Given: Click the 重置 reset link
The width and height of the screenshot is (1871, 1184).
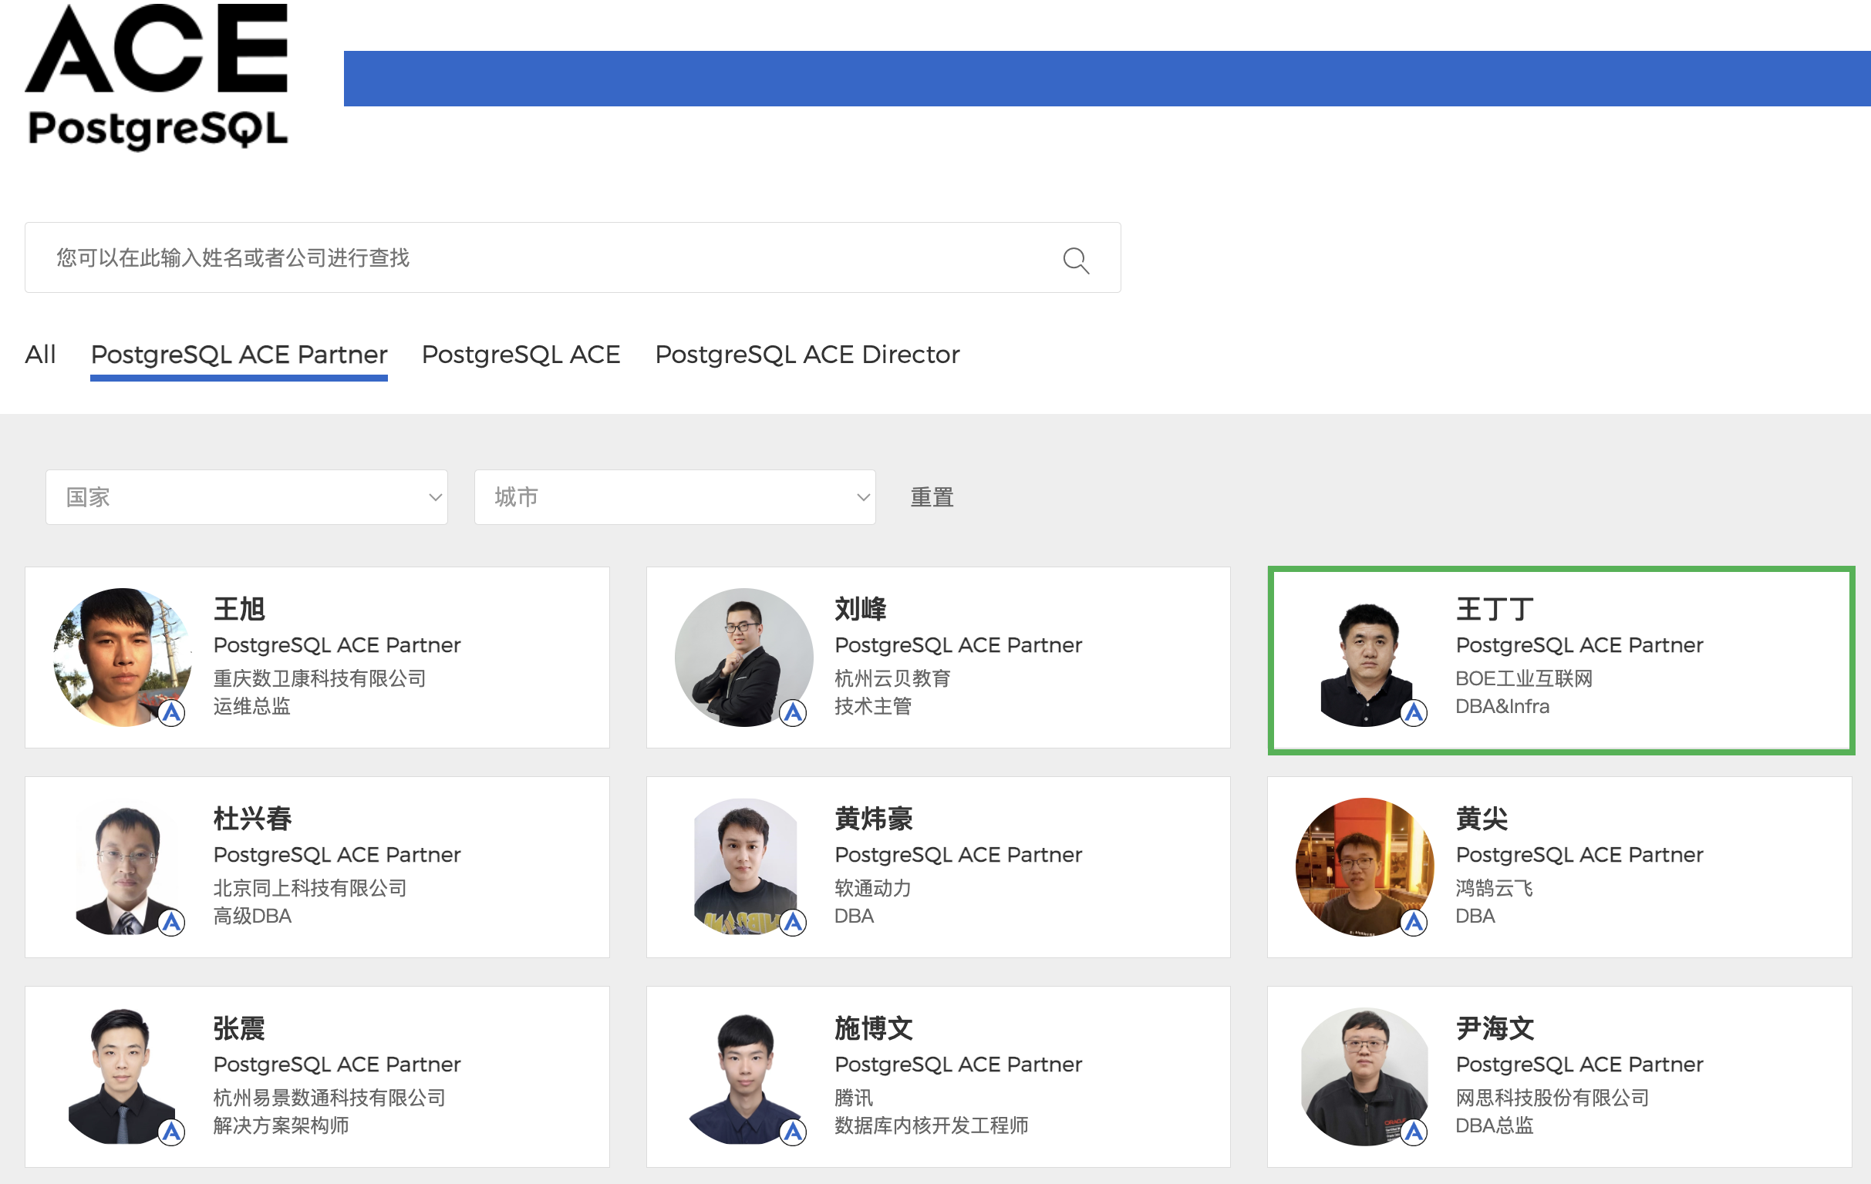Looking at the screenshot, I should pos(931,497).
